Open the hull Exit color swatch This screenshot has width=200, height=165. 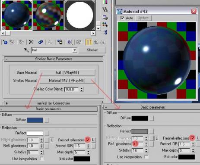point(82,159)
